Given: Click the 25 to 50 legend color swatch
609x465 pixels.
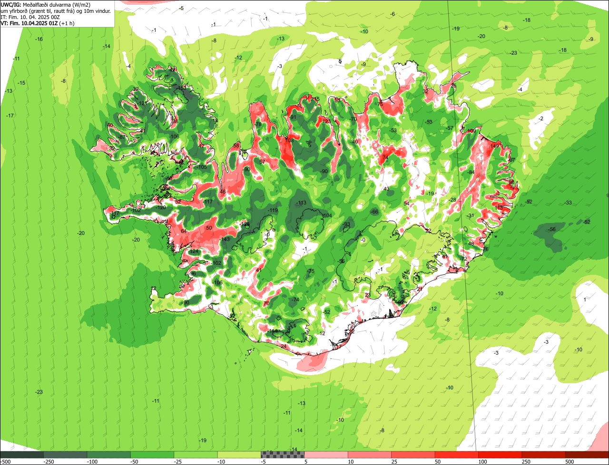Looking at the screenshot, I should click(413, 455).
